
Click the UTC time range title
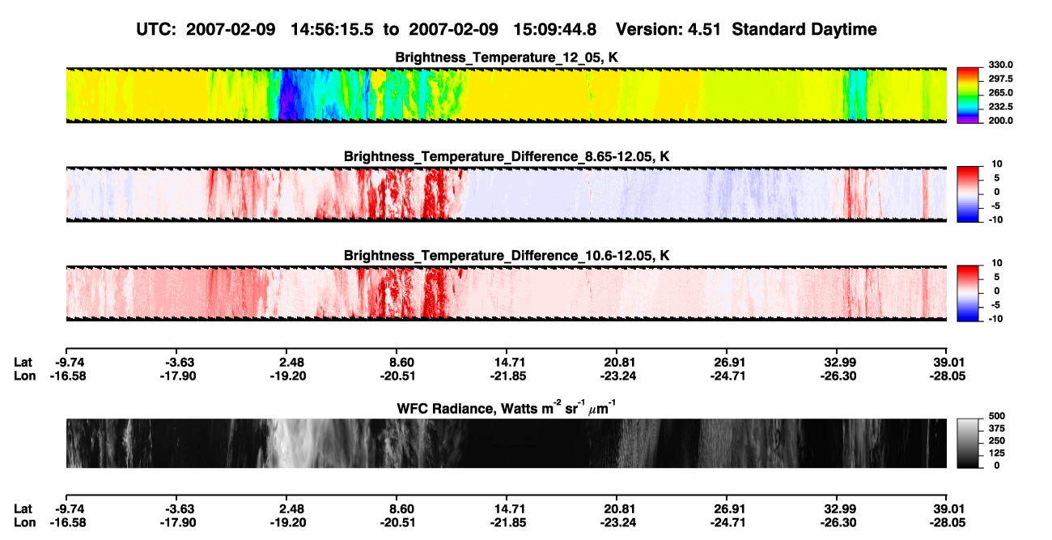pos(507,29)
